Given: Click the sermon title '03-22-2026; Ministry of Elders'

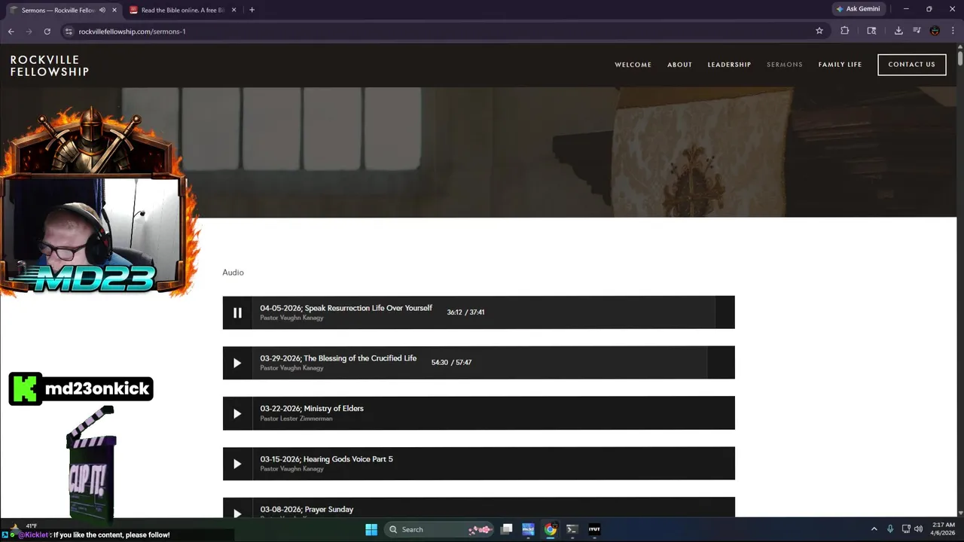Looking at the screenshot, I should pyautogui.click(x=312, y=409).
